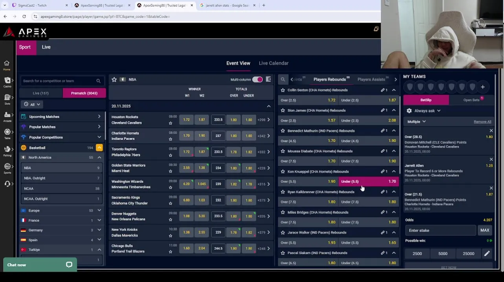Open betslip settings gear icon
This screenshot has width=504, height=282.
click(x=409, y=111)
